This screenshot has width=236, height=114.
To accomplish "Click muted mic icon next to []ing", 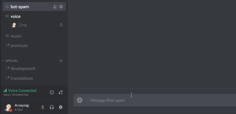I will tap(61, 25).
